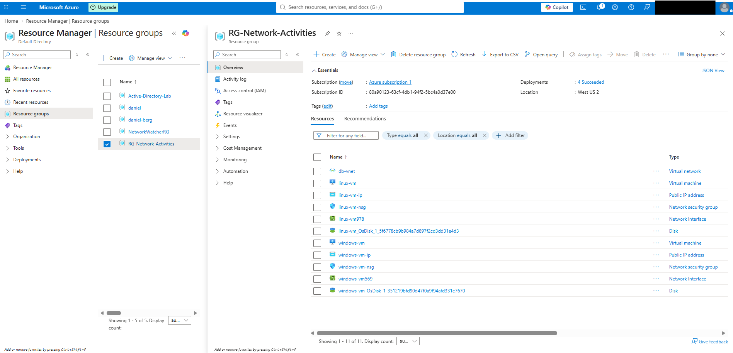The height and width of the screenshot is (353, 733).
Task: Click the Upgrade button
Action: 104,7
